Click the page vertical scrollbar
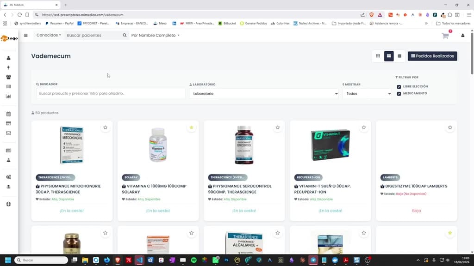 472,53
